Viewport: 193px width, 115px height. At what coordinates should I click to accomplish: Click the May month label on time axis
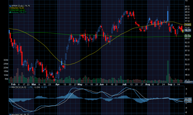click(x=80, y=84)
